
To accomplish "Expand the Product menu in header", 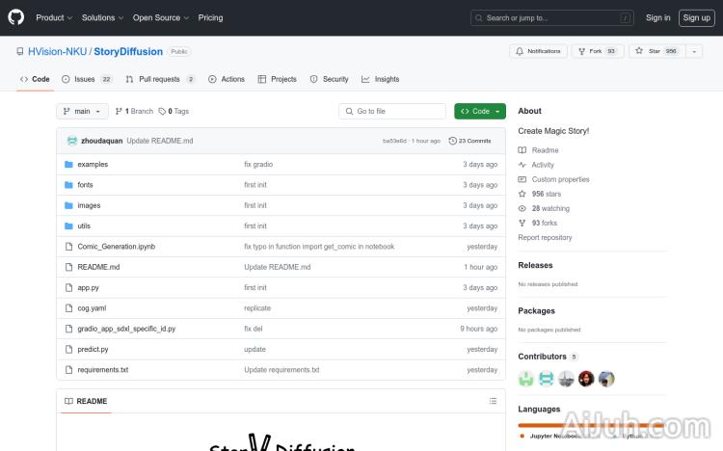I will coord(53,17).
